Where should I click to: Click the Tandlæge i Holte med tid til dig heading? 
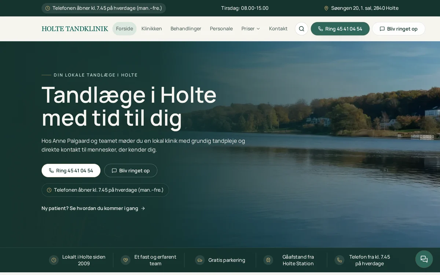pyautogui.click(x=129, y=107)
